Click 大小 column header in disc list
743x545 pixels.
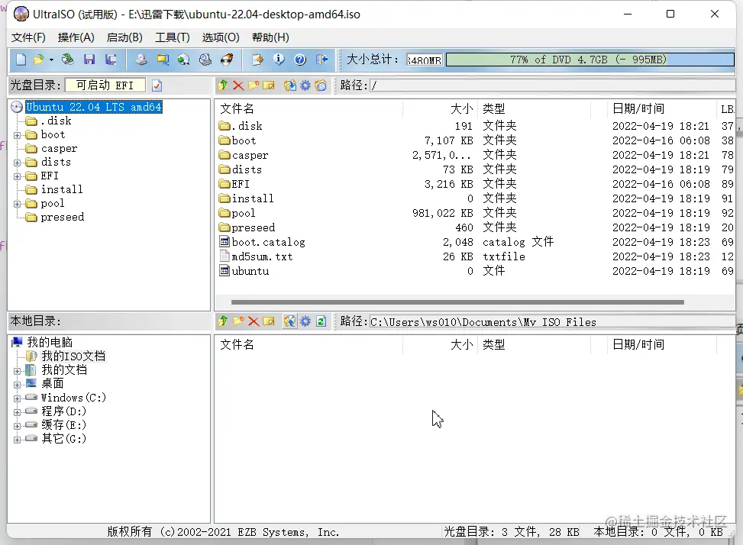440,108
